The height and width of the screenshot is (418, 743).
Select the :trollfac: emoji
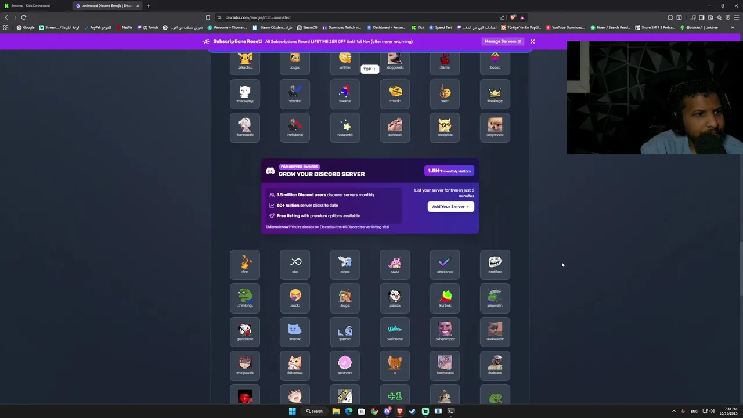coord(495,265)
